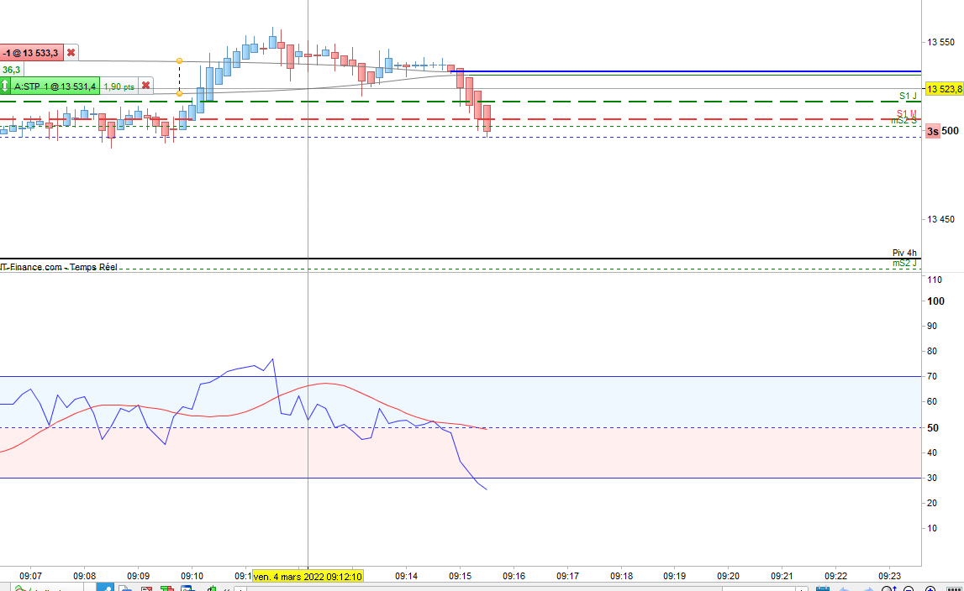
Task: Click the 09:20 time axis label
Action: (728, 576)
